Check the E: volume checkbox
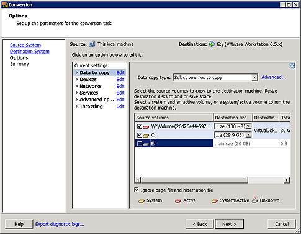301x234 pixels. coord(140,144)
